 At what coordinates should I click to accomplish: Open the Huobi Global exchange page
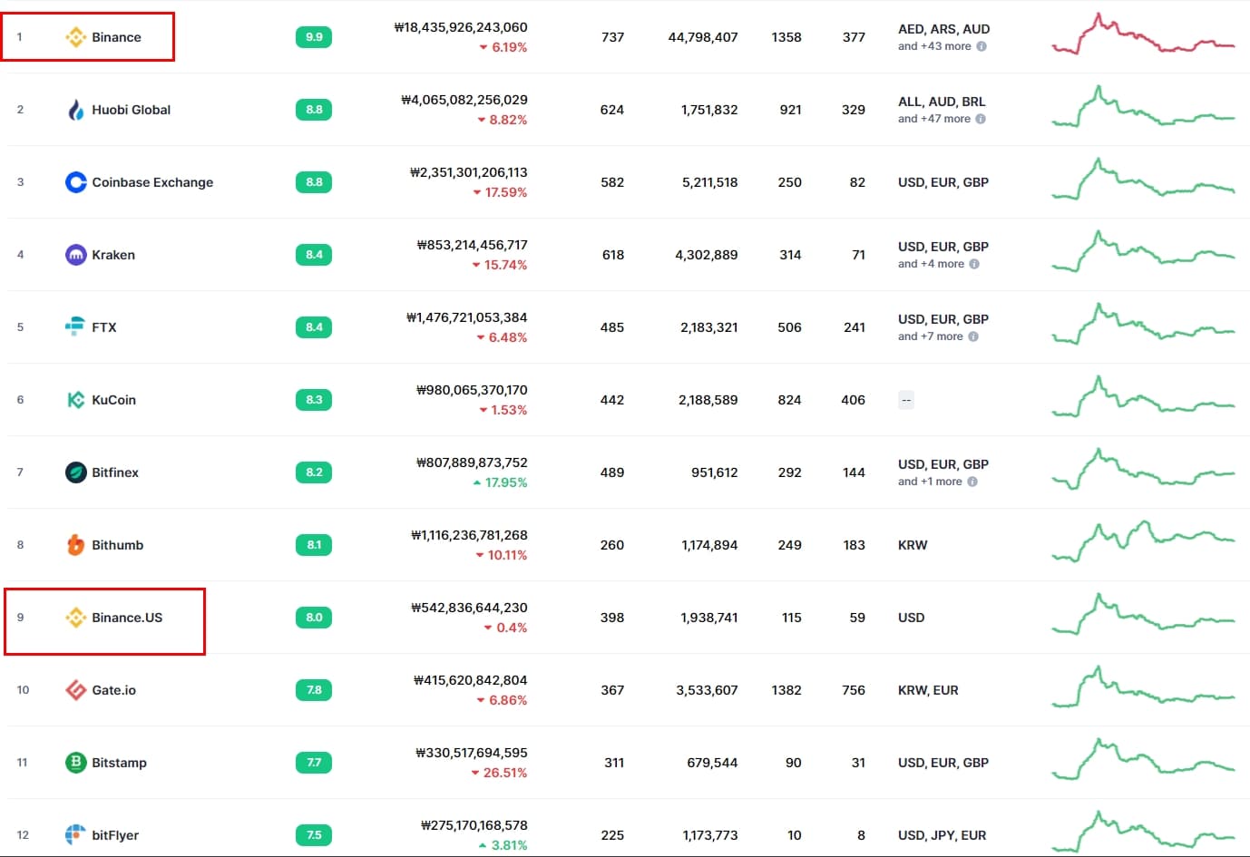pos(131,110)
